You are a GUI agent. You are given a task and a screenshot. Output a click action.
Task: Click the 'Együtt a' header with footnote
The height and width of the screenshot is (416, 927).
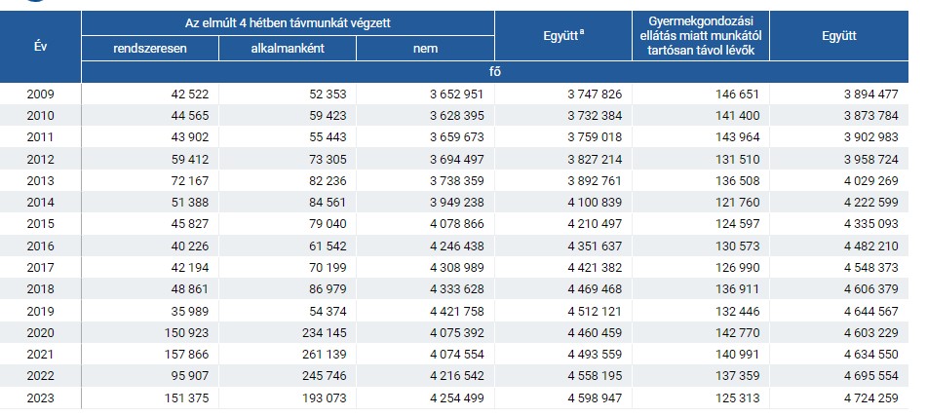click(562, 35)
